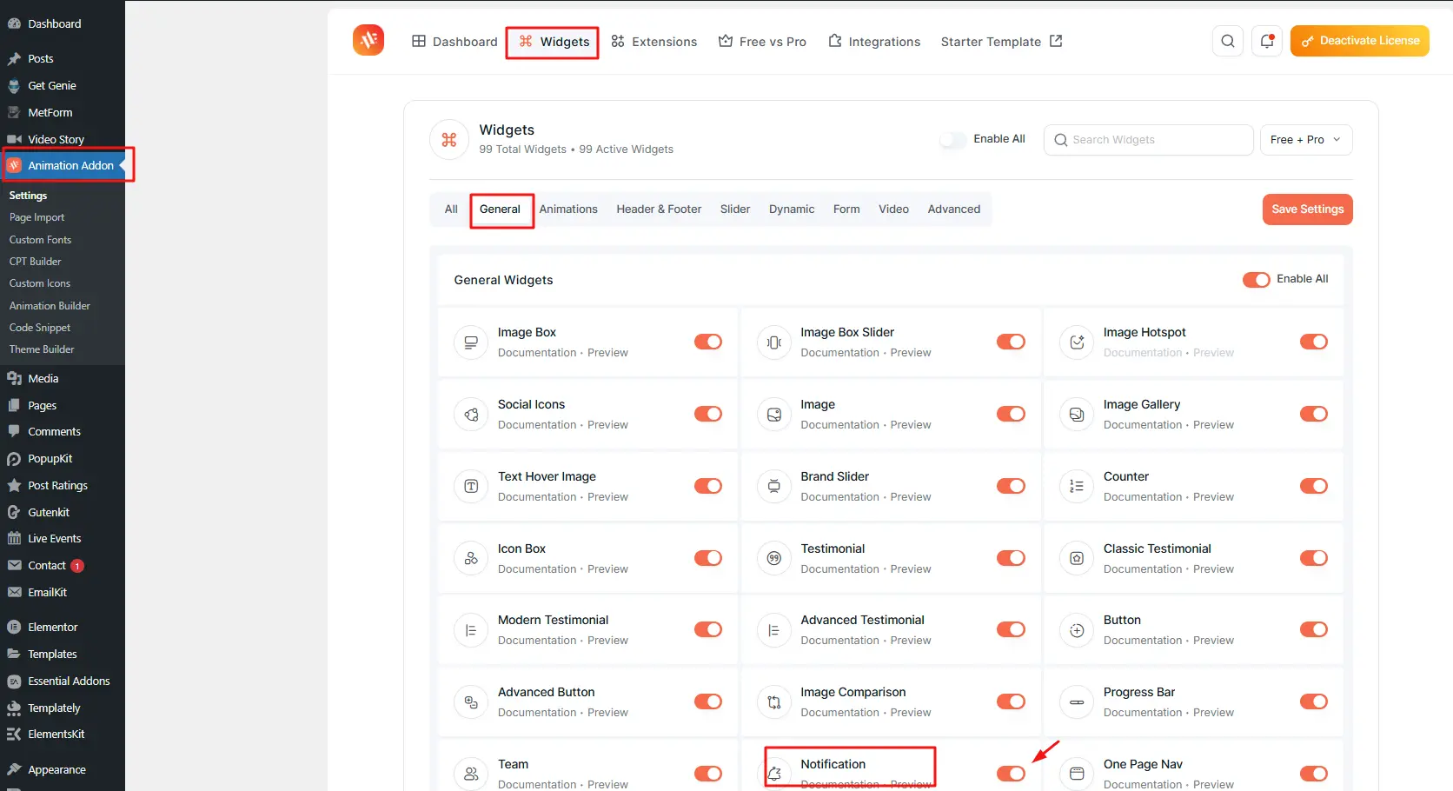The width and height of the screenshot is (1453, 791).
Task: Turn off General Widgets Enable All switch
Action: (x=1256, y=279)
